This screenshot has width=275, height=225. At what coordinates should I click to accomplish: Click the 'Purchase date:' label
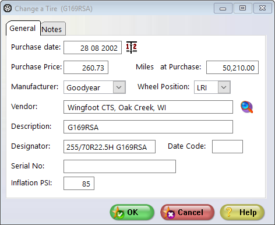click(36, 47)
